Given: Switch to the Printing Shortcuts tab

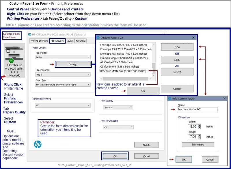Looking at the screenshot, I should [x=39, y=41].
